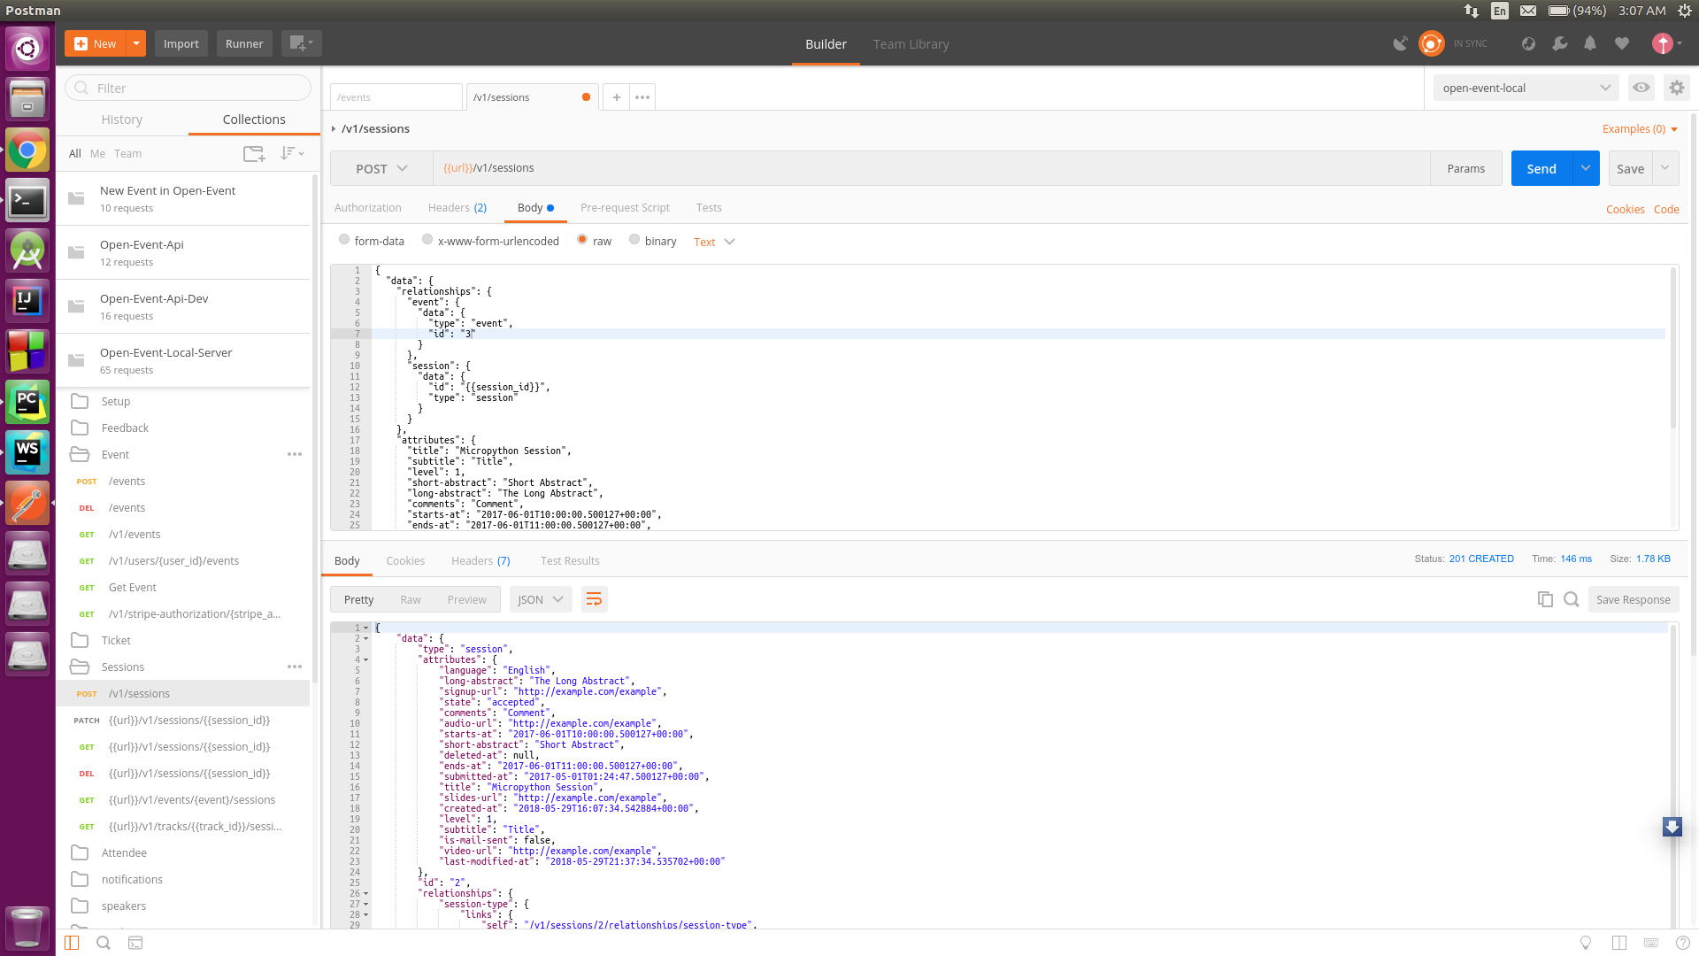Open the new window/tab builder icon
1699x956 pixels.
tap(301, 43)
